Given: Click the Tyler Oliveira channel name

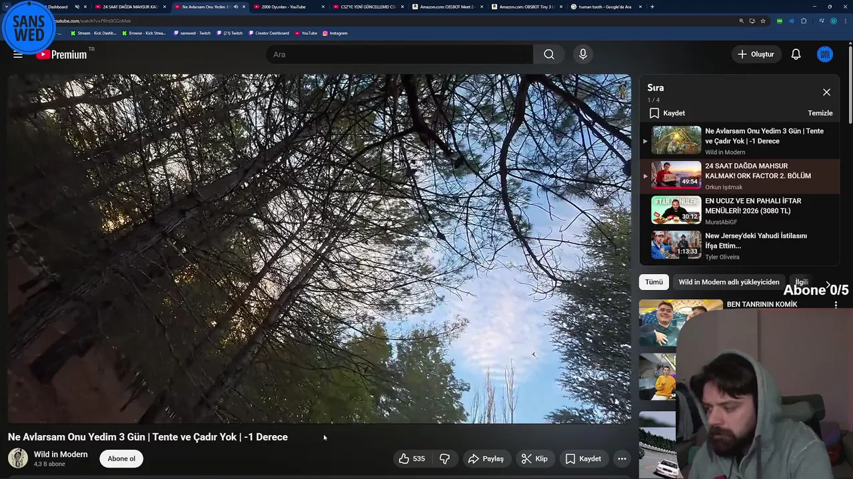Looking at the screenshot, I should 722,257.
